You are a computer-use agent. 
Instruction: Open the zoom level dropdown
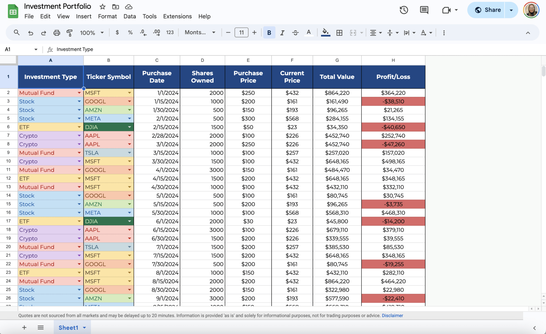coord(92,33)
